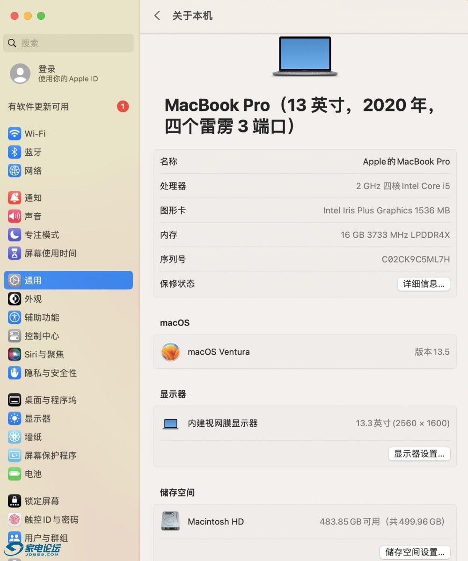Select the 外观 sidebar label
The width and height of the screenshot is (468, 561).
33,299
